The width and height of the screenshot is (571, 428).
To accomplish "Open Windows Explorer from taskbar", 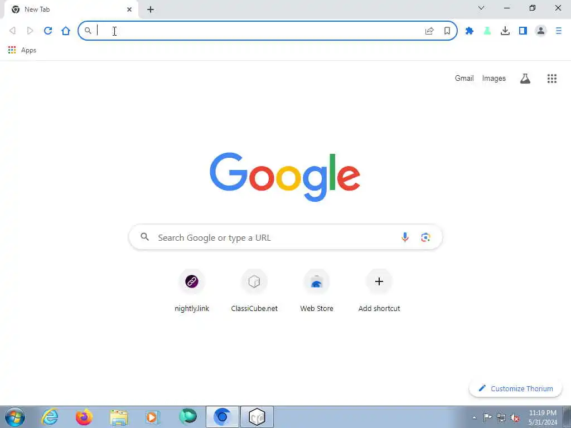I will click(119, 417).
